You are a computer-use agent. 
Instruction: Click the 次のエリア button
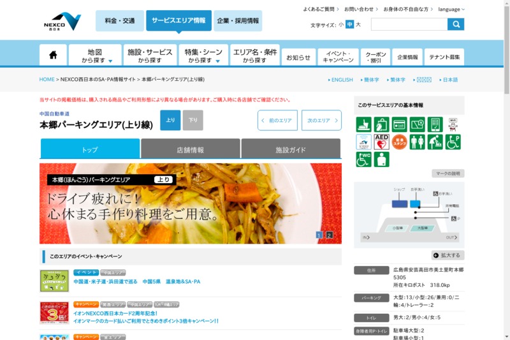pos(321,120)
